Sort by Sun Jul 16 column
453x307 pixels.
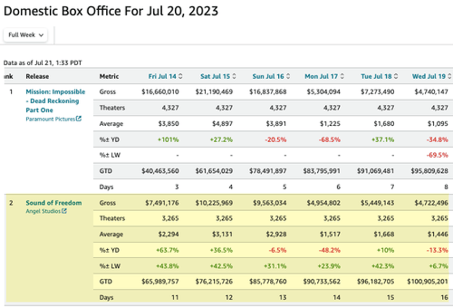coord(268,76)
